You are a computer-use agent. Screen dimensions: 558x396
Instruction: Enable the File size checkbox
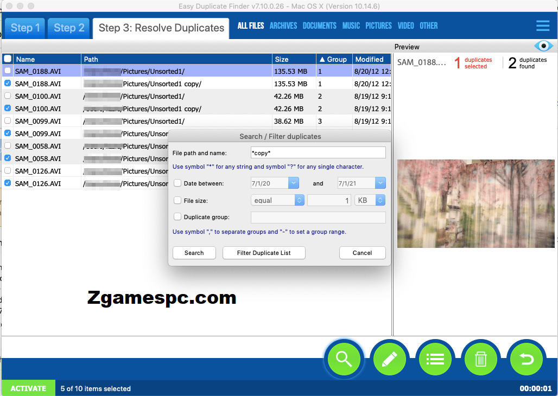click(177, 200)
